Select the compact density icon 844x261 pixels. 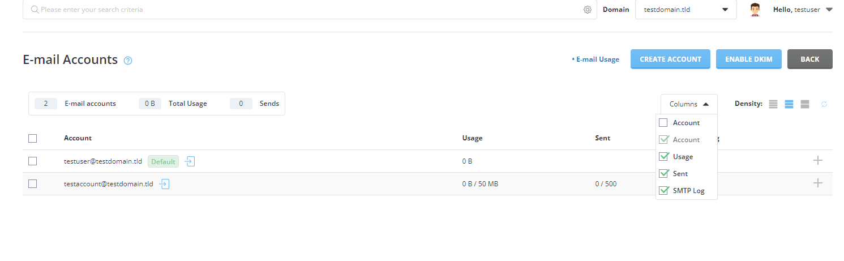pos(773,104)
